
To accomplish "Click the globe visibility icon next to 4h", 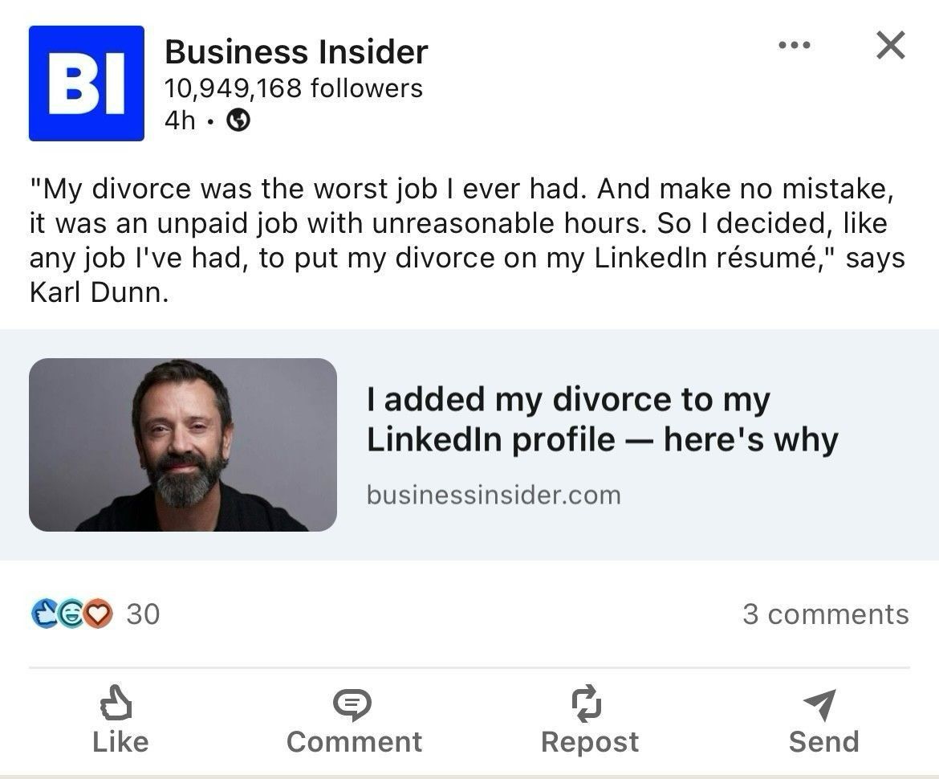I will coord(236,120).
